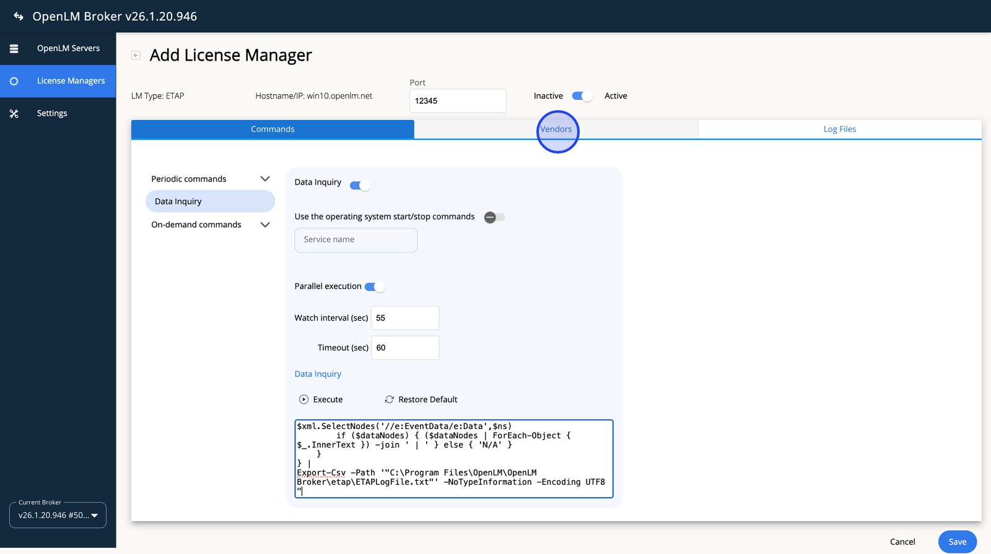Click the Save button
991x554 pixels.
pos(958,542)
